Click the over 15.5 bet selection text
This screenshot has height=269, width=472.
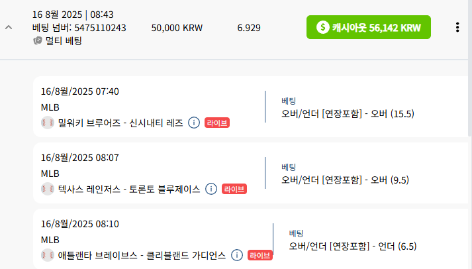348,114
